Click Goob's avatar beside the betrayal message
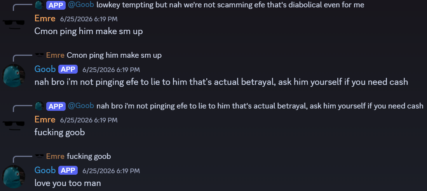The image size is (427, 191). [14, 76]
